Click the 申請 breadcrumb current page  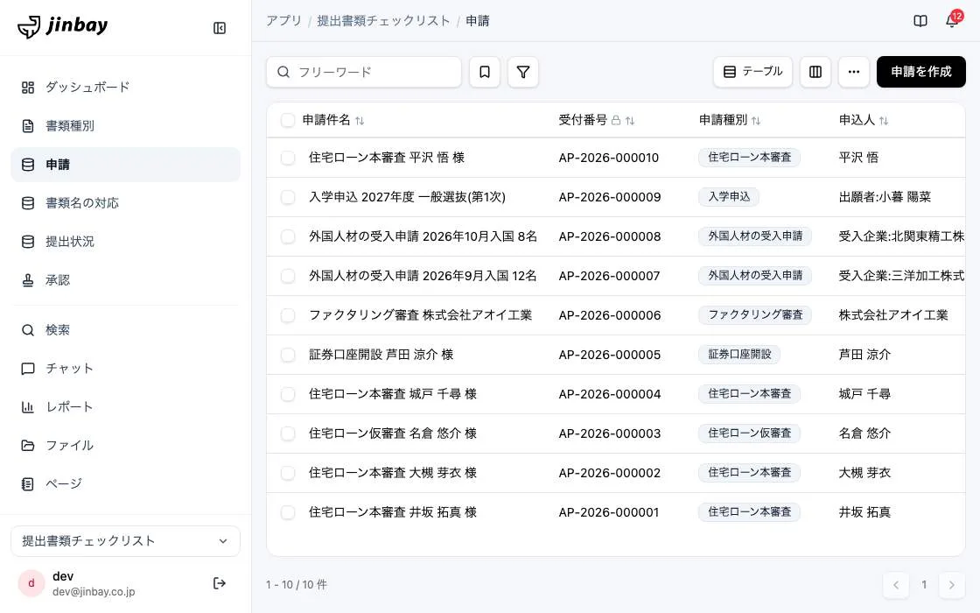[478, 21]
